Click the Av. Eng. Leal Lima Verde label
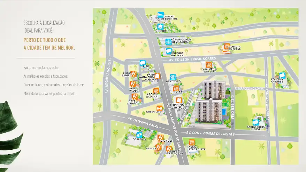306x172 pixels. coord(267,102)
